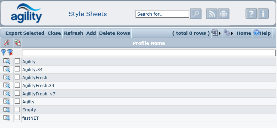Tick the checkbox for AgilityFresh_v7
Image resolution: width=277 pixels, height=128 pixels.
(x=17, y=93)
